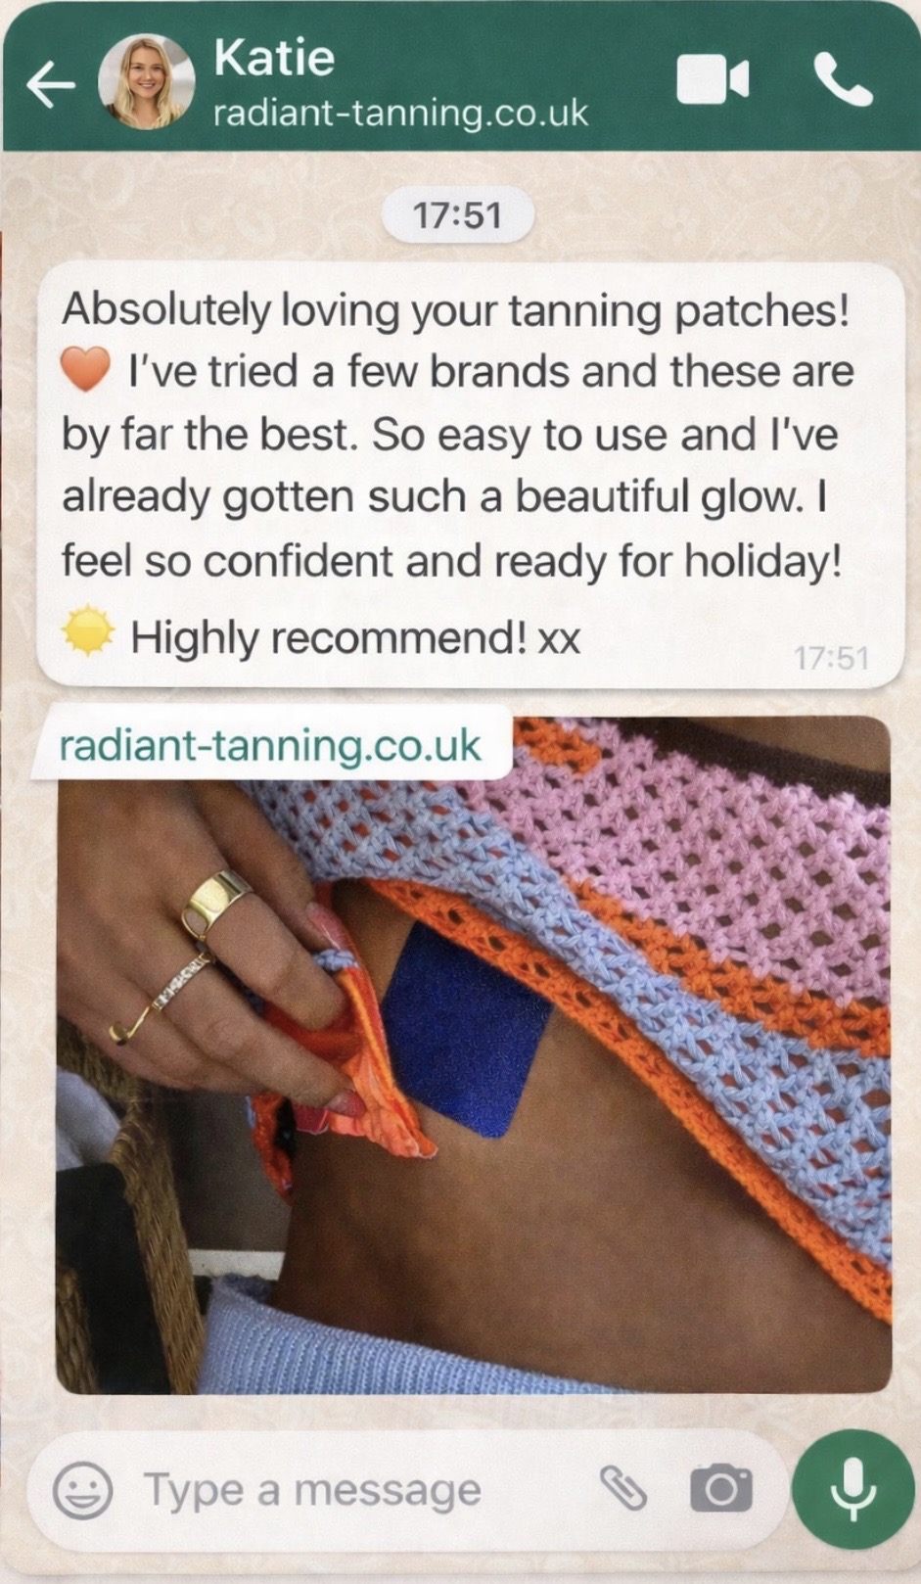Open the tanning patch photo

(x=474, y=1054)
